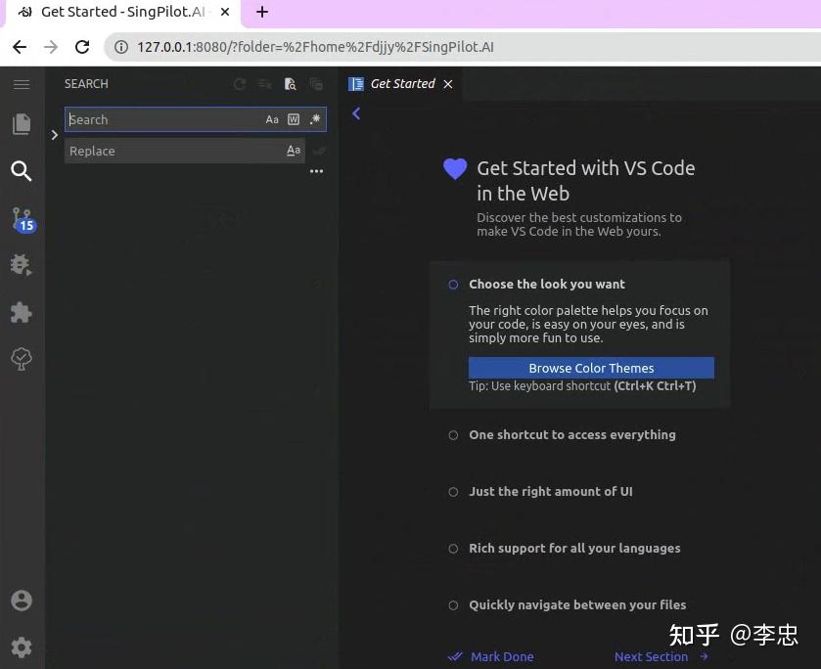Open the Toggle Search Details ellipsis
This screenshot has height=669, width=821.
coord(316,171)
